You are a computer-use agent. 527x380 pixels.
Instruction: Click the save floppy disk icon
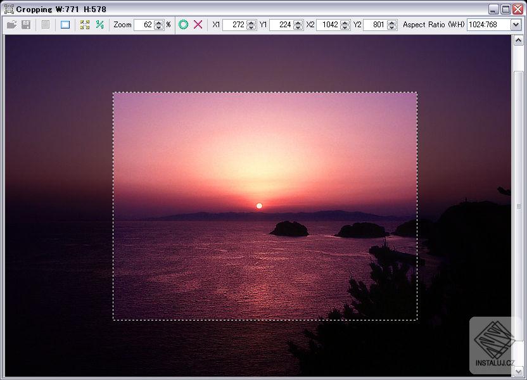click(26, 25)
